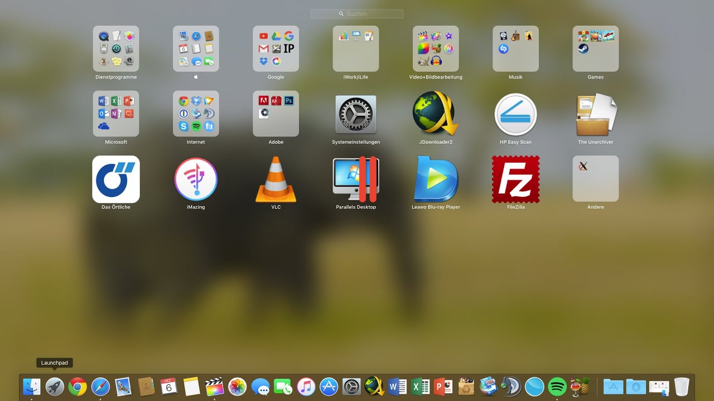Launch The Unarchiver
Viewport: 714px width, 401px height.
596,114
